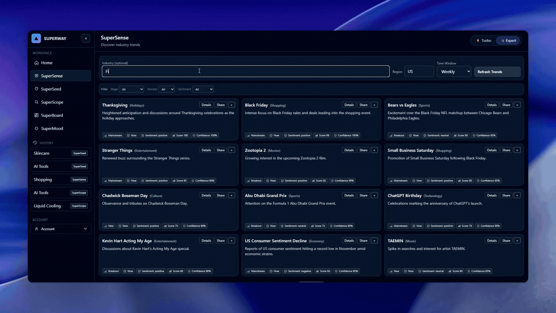Screen dimensions: 556x313
Task: Click the Region input field
Action: [419, 71]
